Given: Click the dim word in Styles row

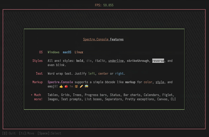Looking at the screenshot, I should (89, 61).
